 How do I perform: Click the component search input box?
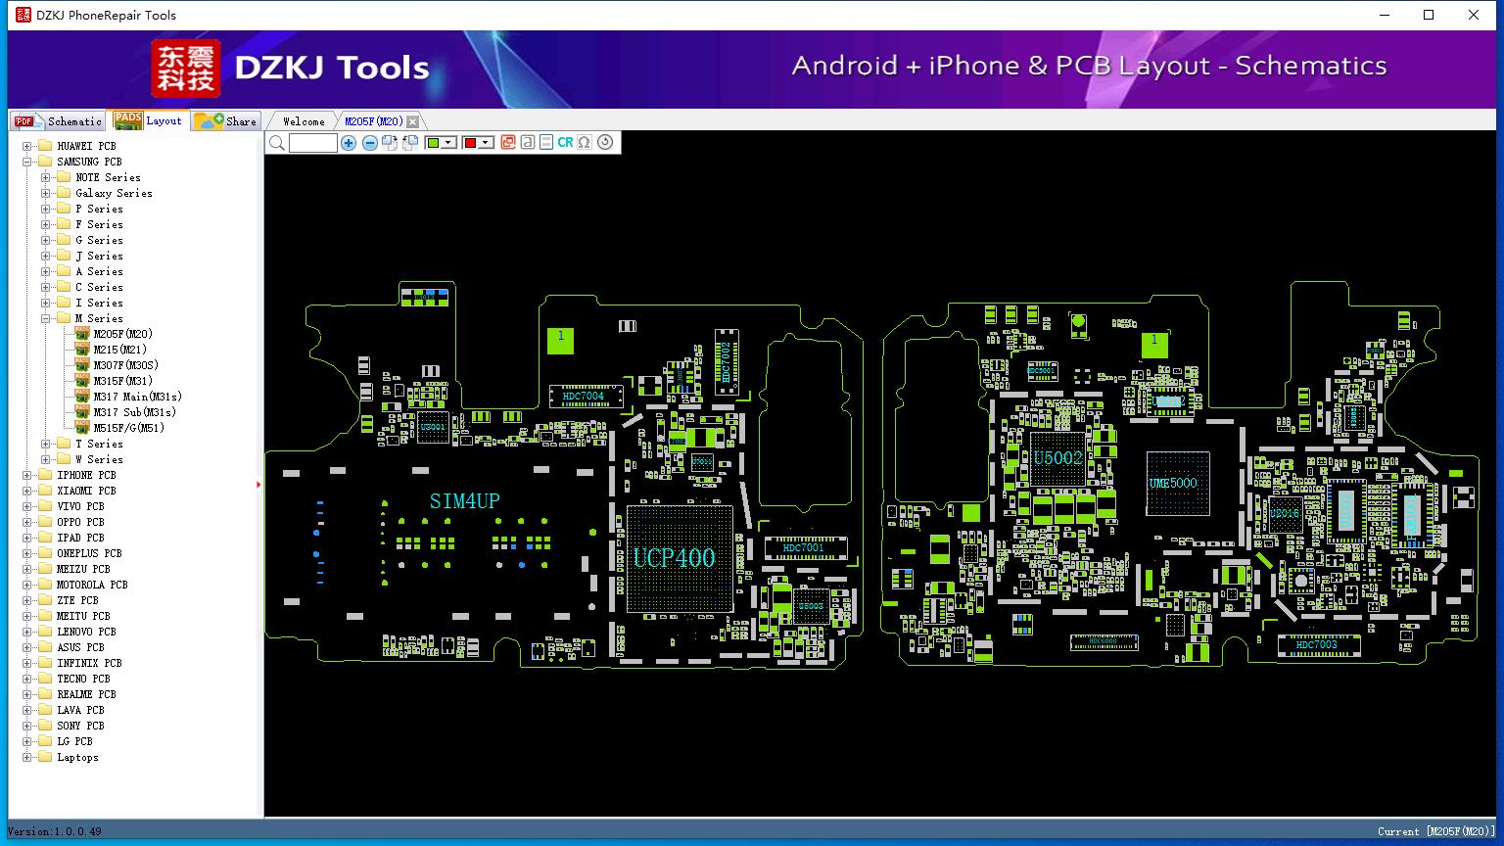pyautogui.click(x=313, y=143)
